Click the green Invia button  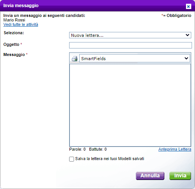180,176
